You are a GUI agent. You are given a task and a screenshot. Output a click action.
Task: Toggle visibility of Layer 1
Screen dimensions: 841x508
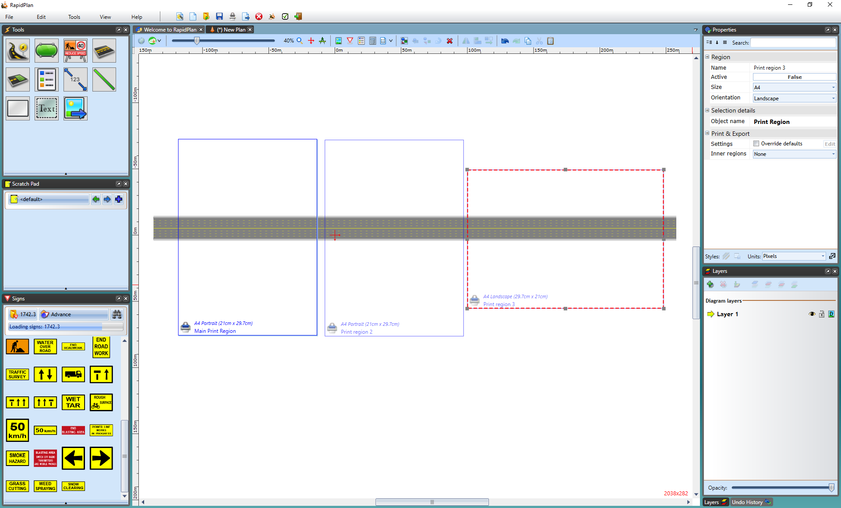coord(812,314)
